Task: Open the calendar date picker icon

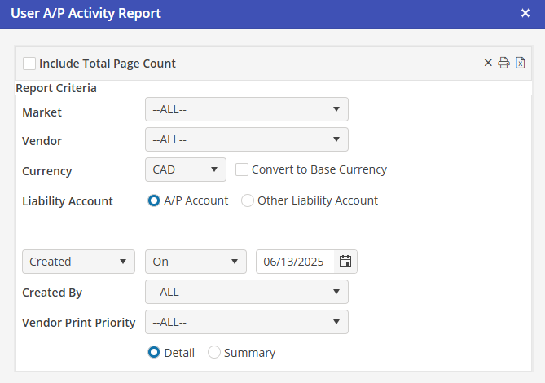Action: pyautogui.click(x=345, y=262)
